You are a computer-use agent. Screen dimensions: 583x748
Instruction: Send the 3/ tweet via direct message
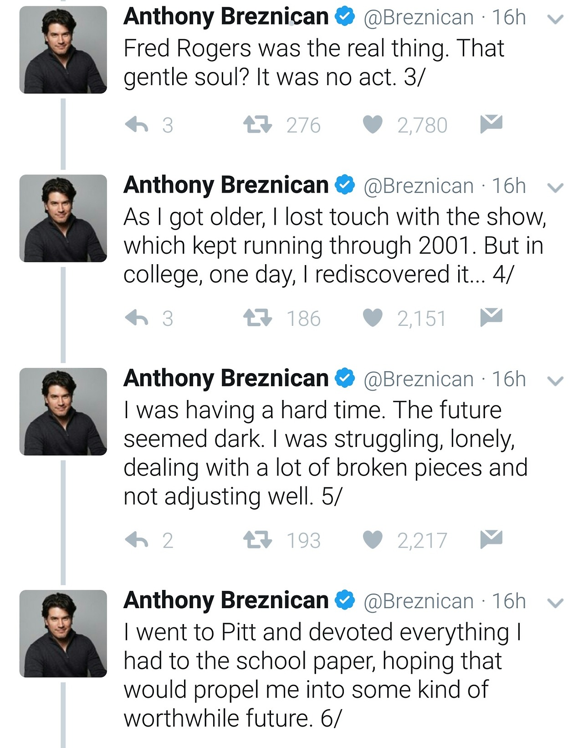tap(491, 124)
